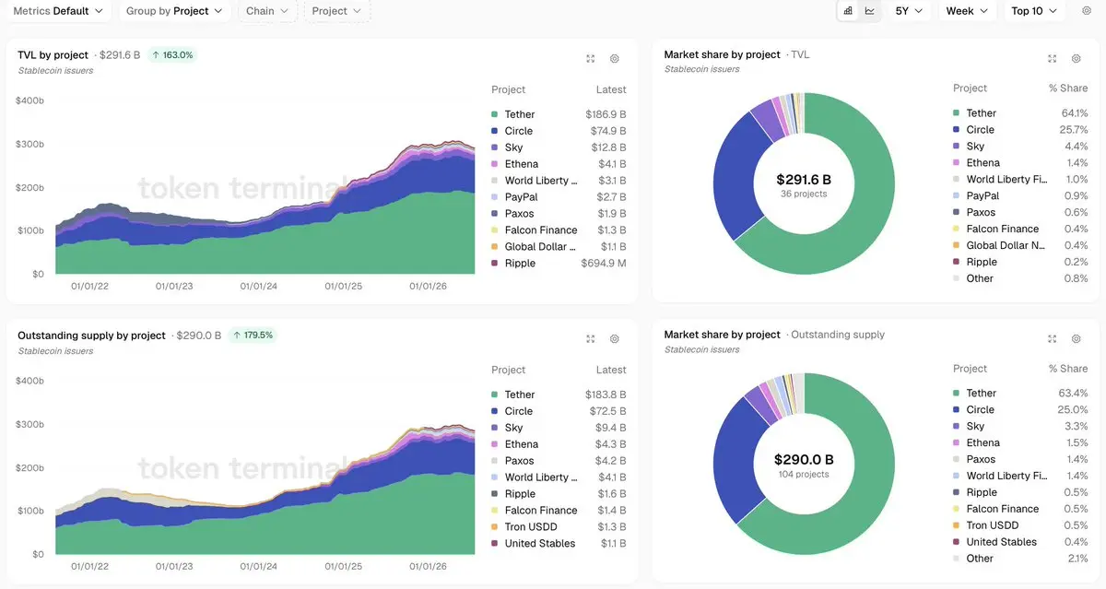This screenshot has width=1106, height=589.
Task: Click Project column header in Outstanding supply legend
Action: point(509,370)
